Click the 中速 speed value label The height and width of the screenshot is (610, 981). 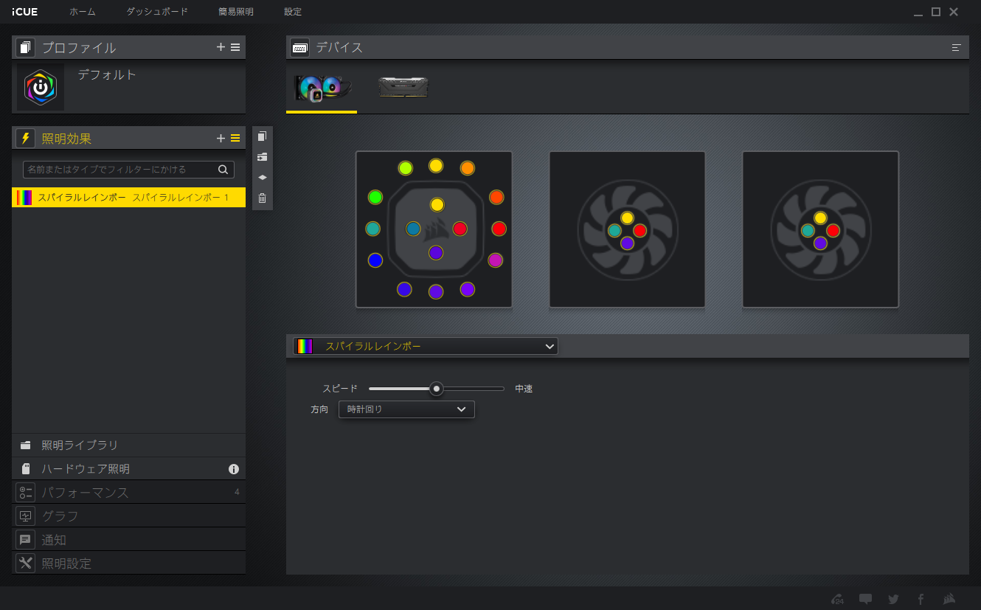tap(524, 389)
